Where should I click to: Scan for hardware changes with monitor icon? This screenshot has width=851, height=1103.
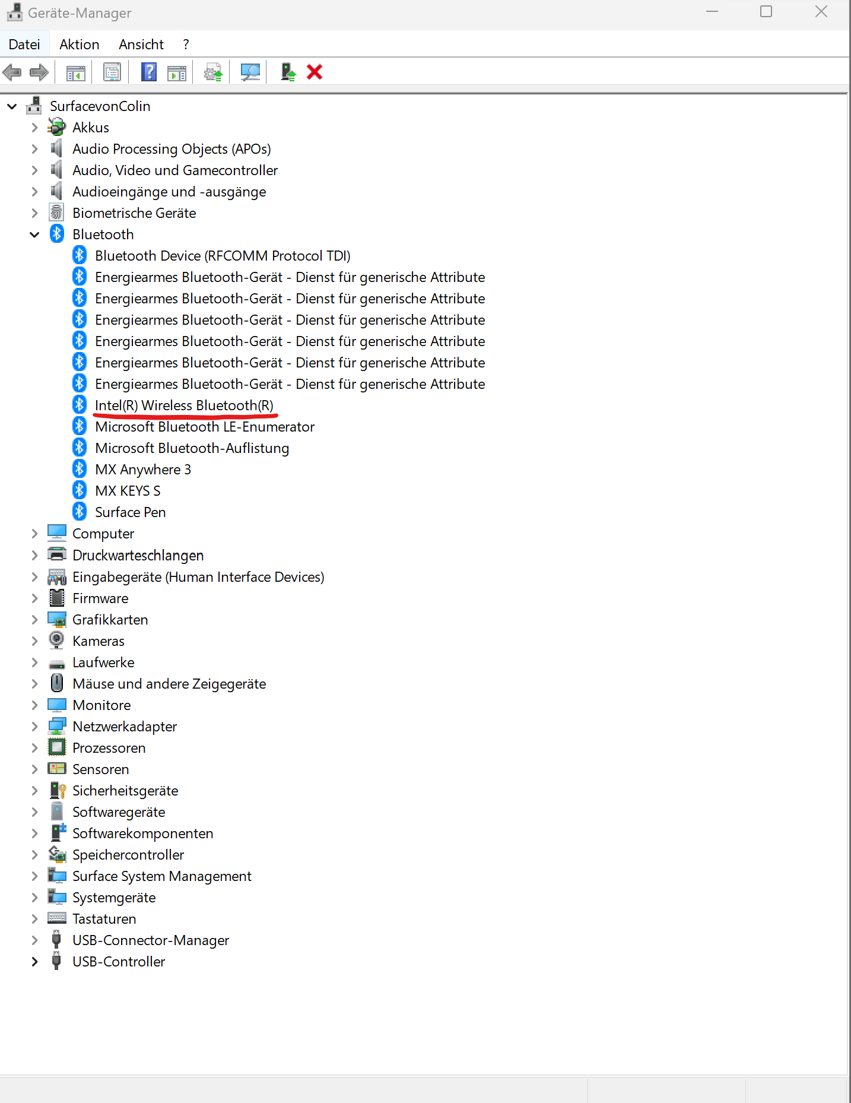point(250,72)
